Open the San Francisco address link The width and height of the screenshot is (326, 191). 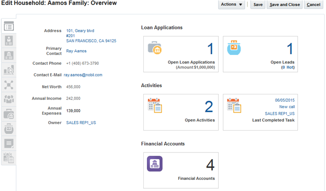point(91,41)
